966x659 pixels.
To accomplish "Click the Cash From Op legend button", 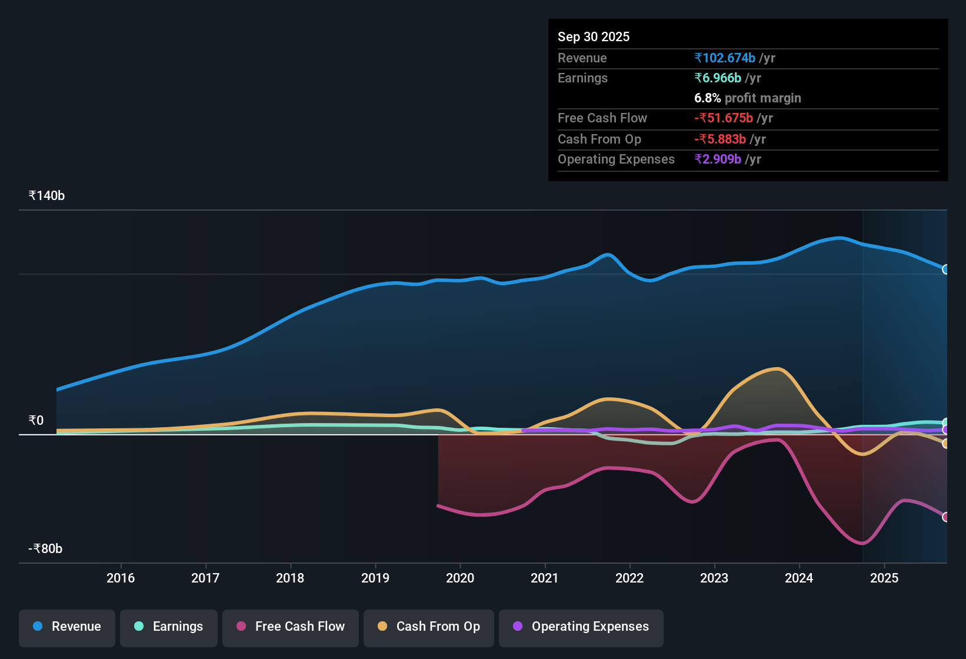I will (x=428, y=627).
